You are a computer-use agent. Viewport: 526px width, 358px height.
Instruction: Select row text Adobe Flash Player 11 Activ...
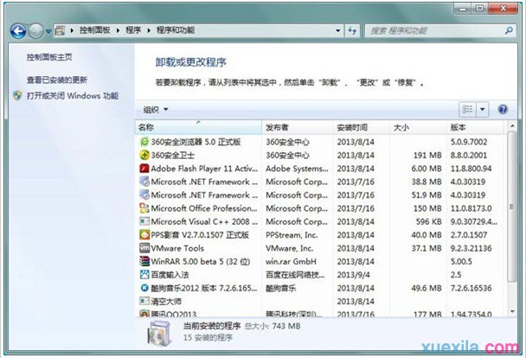[x=204, y=169]
